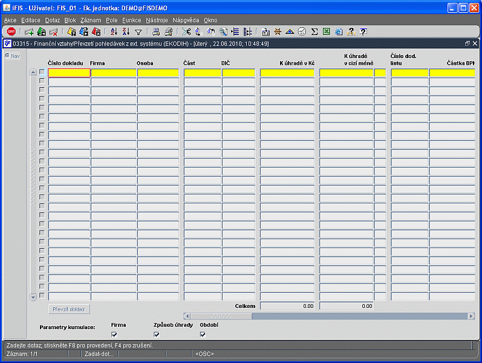The width and height of the screenshot is (482, 363).
Task: Sort descending with the Z-A icon
Action: [126, 31]
